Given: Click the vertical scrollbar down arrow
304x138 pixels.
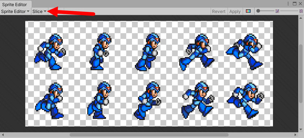Looking at the screenshot, I should tap(301, 129).
